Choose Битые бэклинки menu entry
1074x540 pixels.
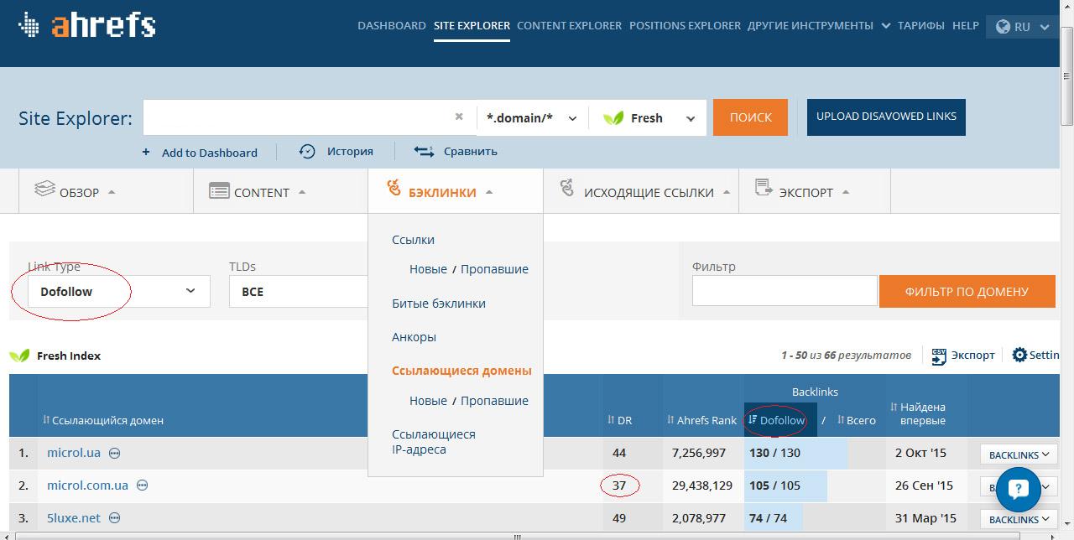(x=439, y=303)
